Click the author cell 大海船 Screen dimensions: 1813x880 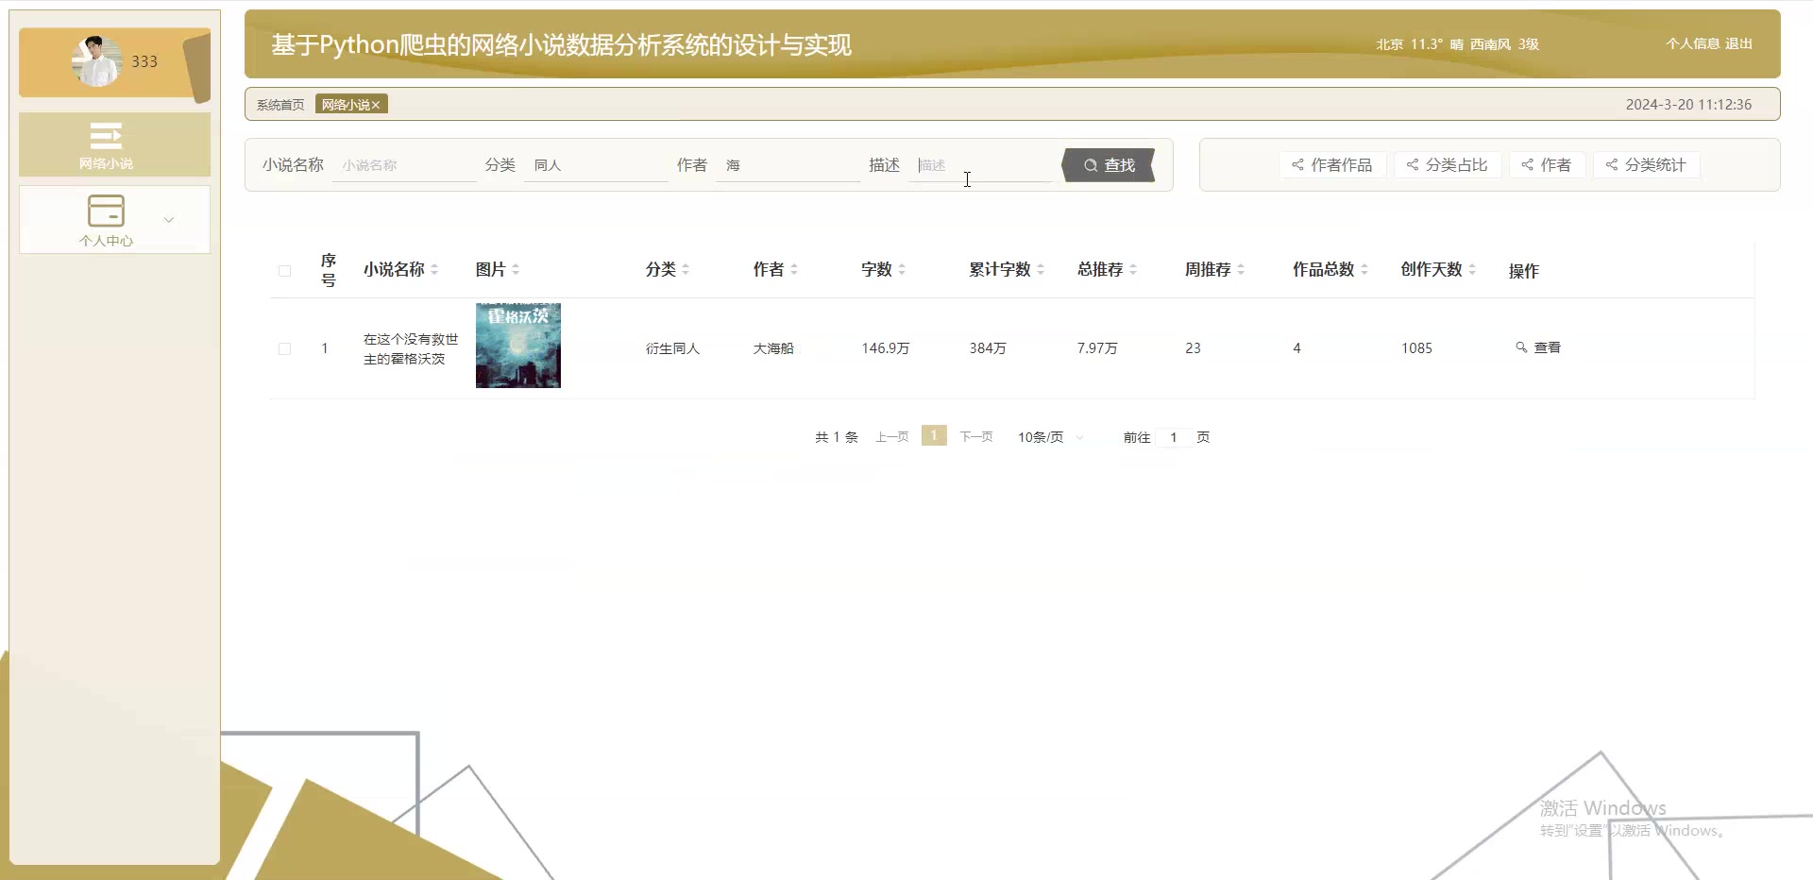[x=773, y=348]
